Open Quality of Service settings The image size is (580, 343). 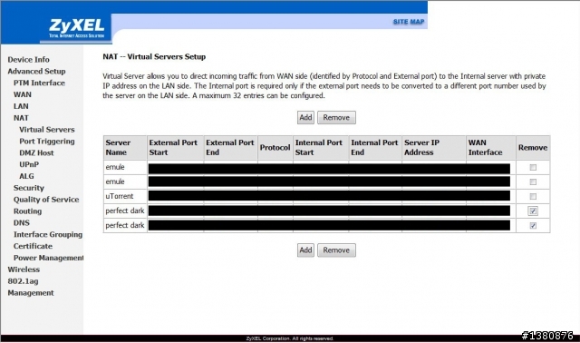46,200
